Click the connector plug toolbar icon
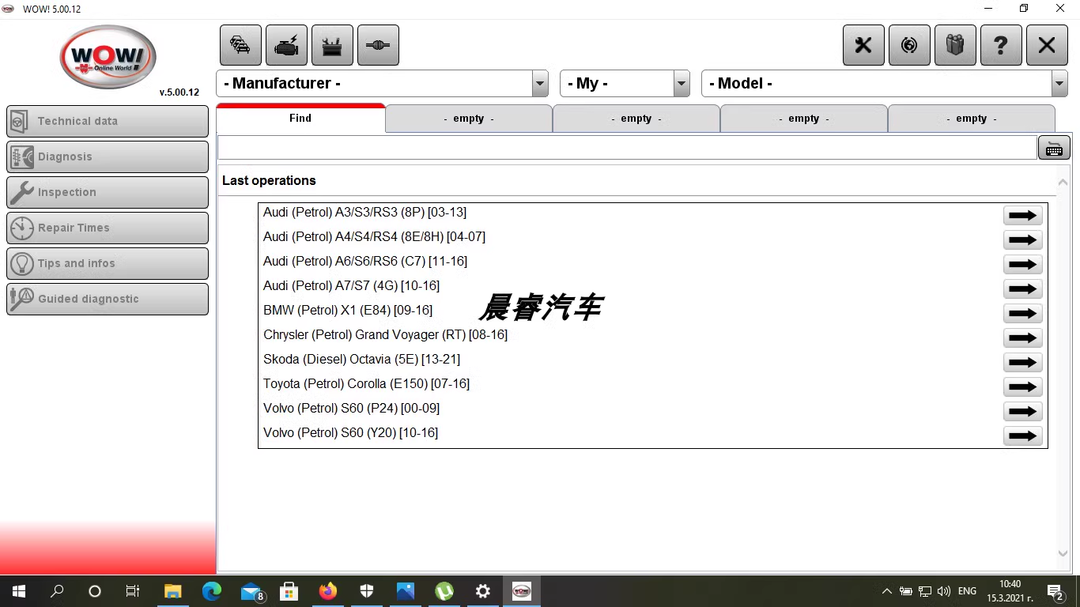The height and width of the screenshot is (607, 1080). point(378,45)
